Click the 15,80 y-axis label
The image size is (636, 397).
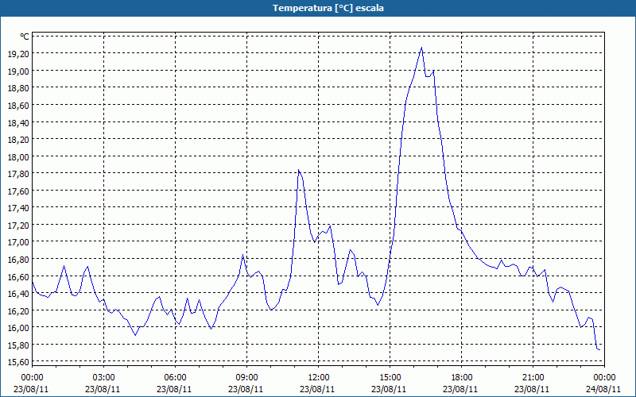click(x=18, y=345)
